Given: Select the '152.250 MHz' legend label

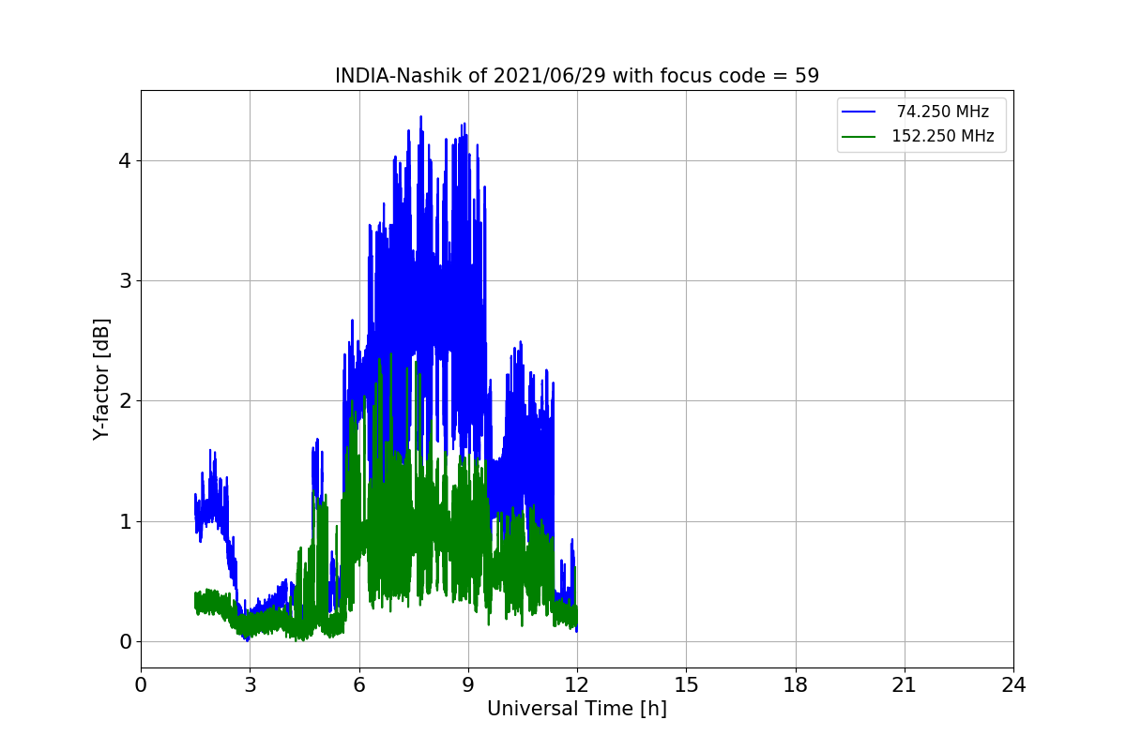Looking at the screenshot, I should pos(943,136).
